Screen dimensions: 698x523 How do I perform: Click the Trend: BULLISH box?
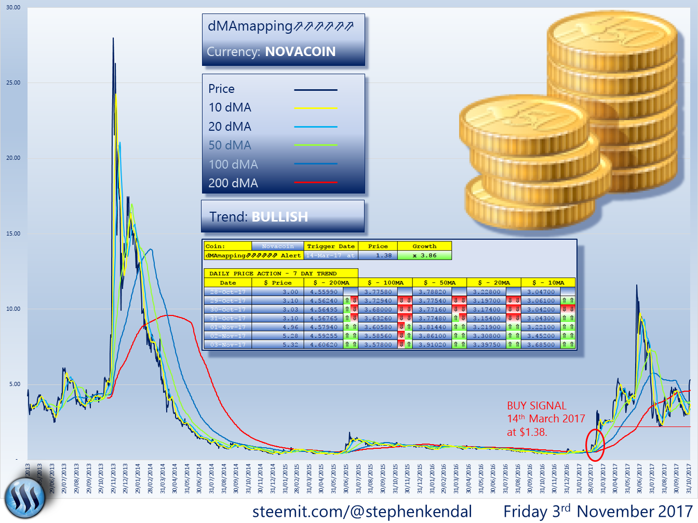point(283,216)
